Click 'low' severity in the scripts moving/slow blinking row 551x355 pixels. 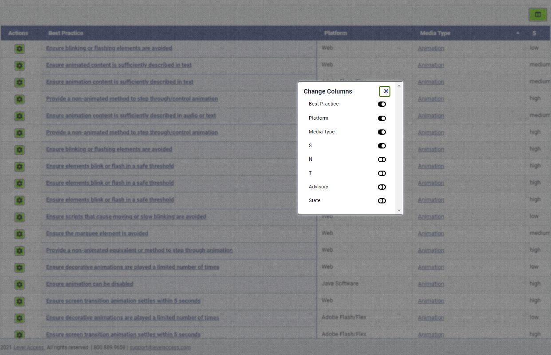tap(534, 216)
